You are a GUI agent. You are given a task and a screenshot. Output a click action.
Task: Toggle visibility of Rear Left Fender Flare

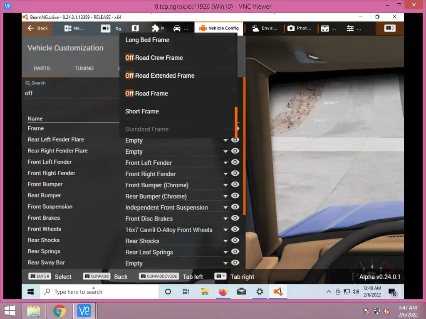pyautogui.click(x=235, y=140)
